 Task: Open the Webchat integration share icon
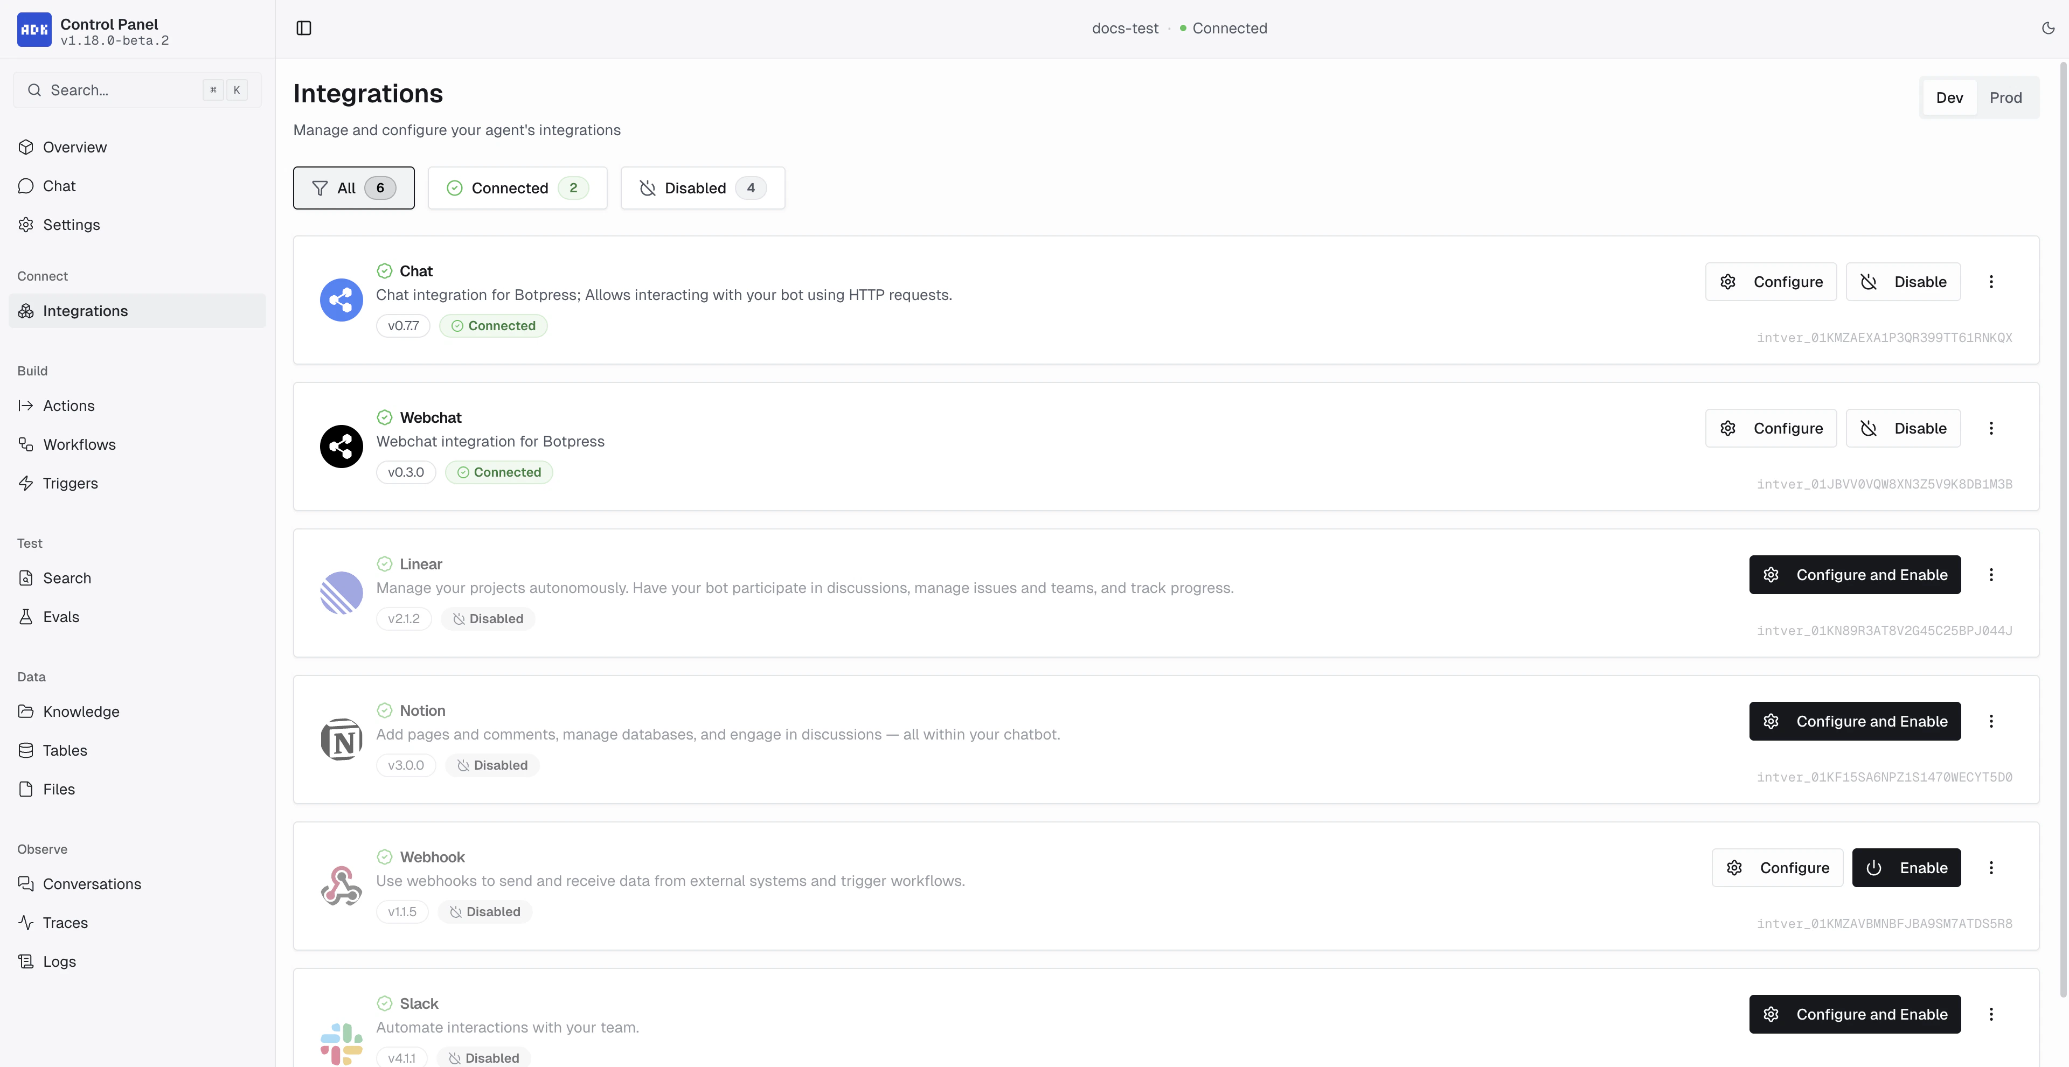pyautogui.click(x=342, y=447)
